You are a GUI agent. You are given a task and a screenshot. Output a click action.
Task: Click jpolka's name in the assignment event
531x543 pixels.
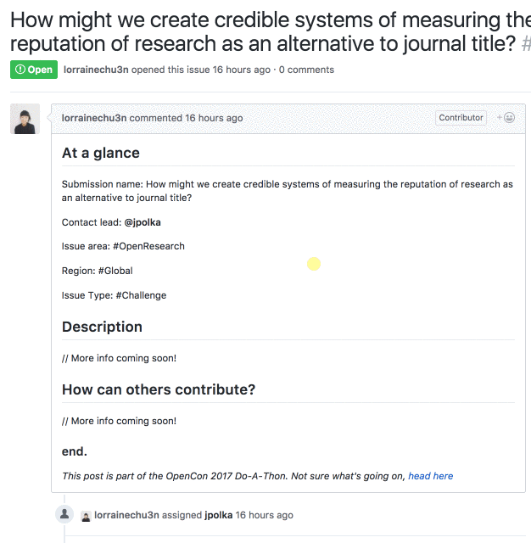[219, 515]
